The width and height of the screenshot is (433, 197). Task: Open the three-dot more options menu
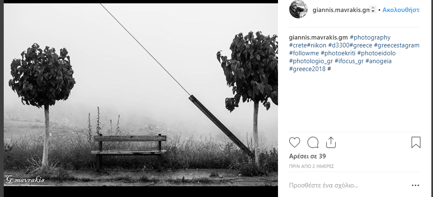pyautogui.click(x=415, y=185)
